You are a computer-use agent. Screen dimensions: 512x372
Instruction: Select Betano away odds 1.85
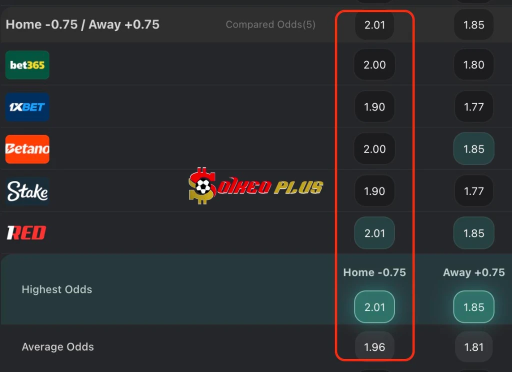[x=474, y=149]
